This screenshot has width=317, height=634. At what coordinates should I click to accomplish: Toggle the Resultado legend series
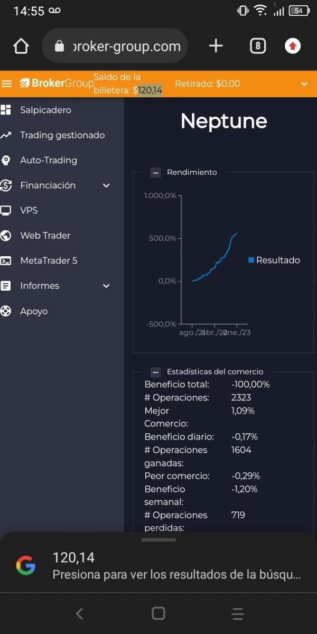[x=274, y=260]
